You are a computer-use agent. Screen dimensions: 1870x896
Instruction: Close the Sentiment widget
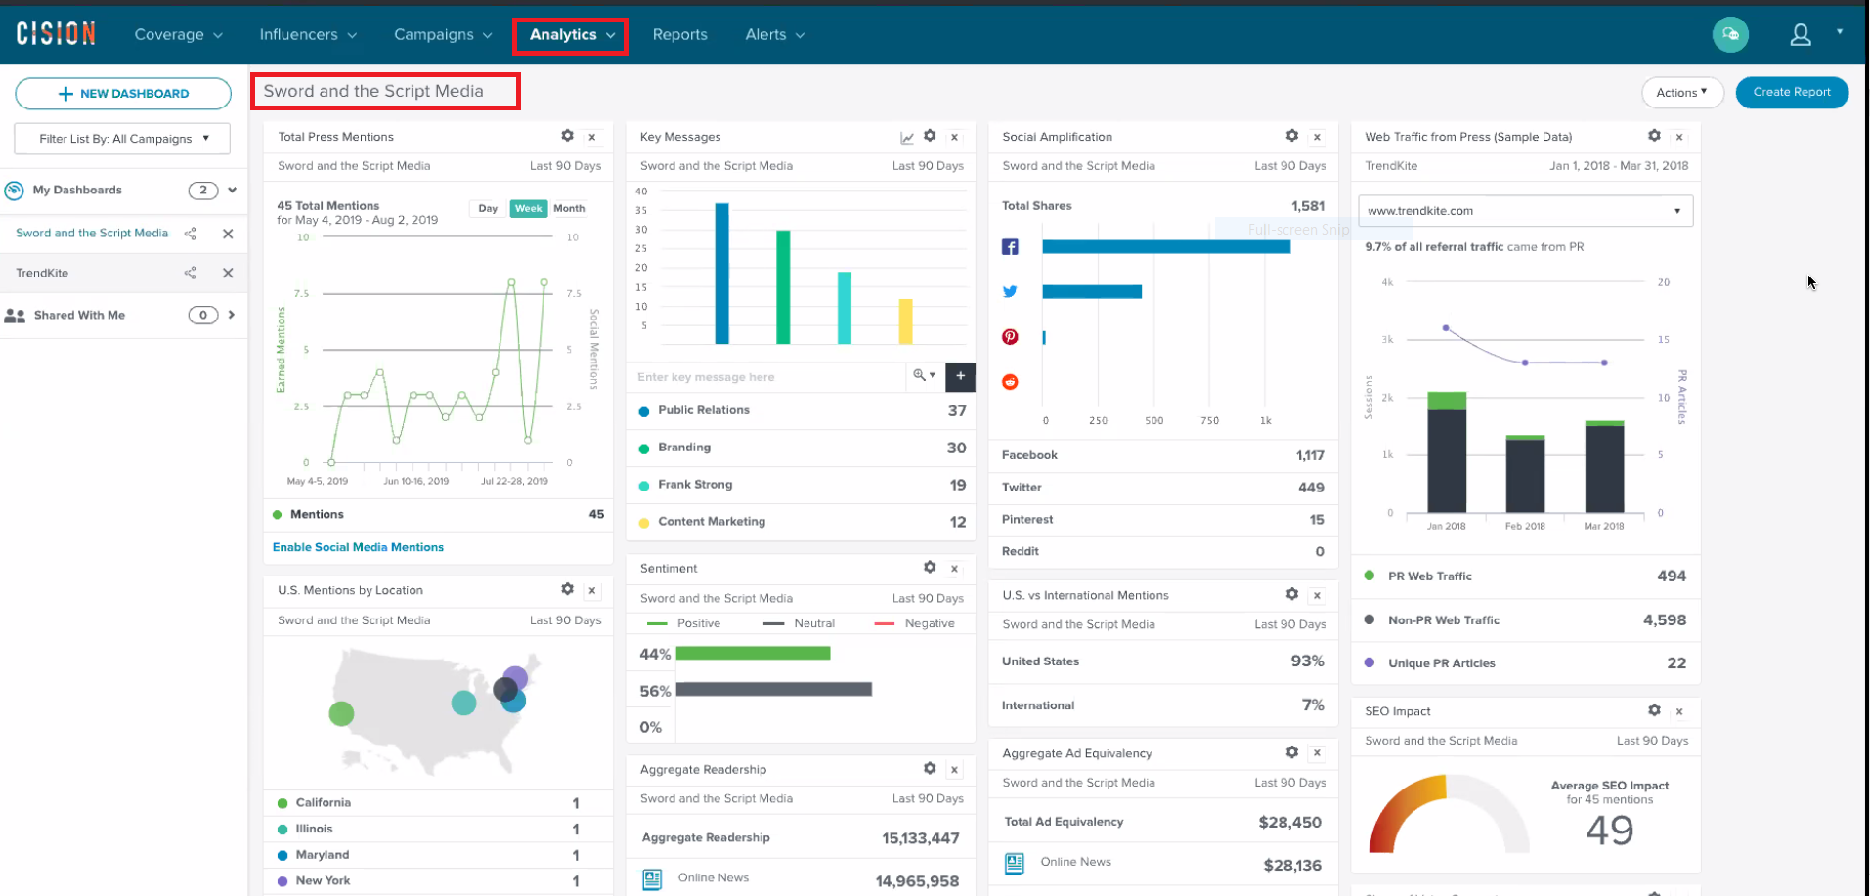pos(955,569)
